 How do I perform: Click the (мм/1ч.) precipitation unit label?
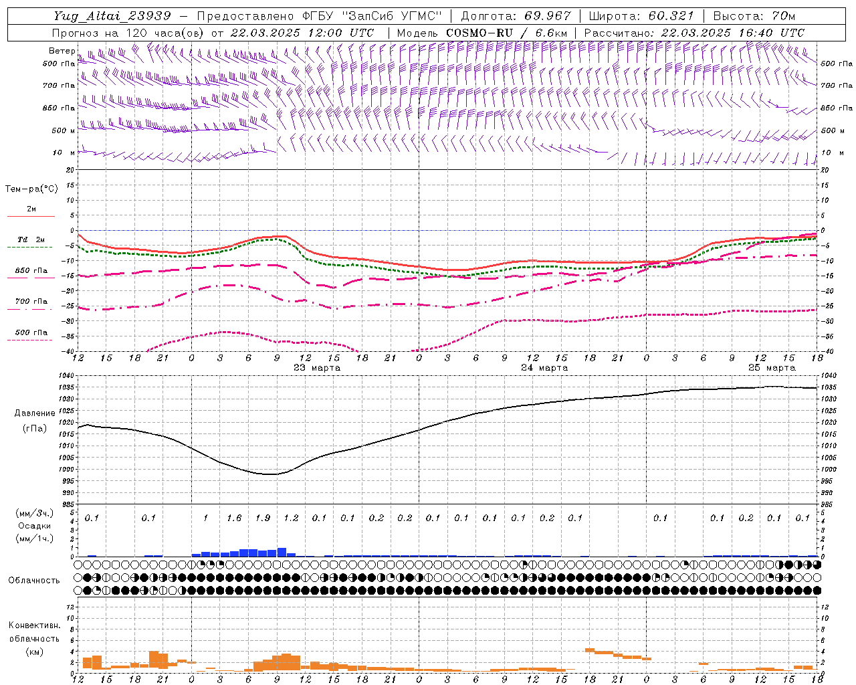[35, 539]
